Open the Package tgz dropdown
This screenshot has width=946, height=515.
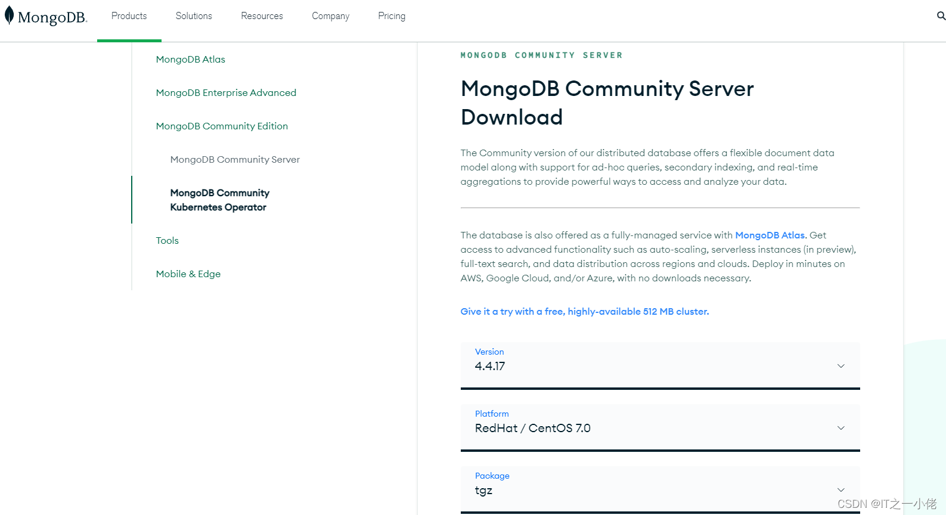point(660,490)
